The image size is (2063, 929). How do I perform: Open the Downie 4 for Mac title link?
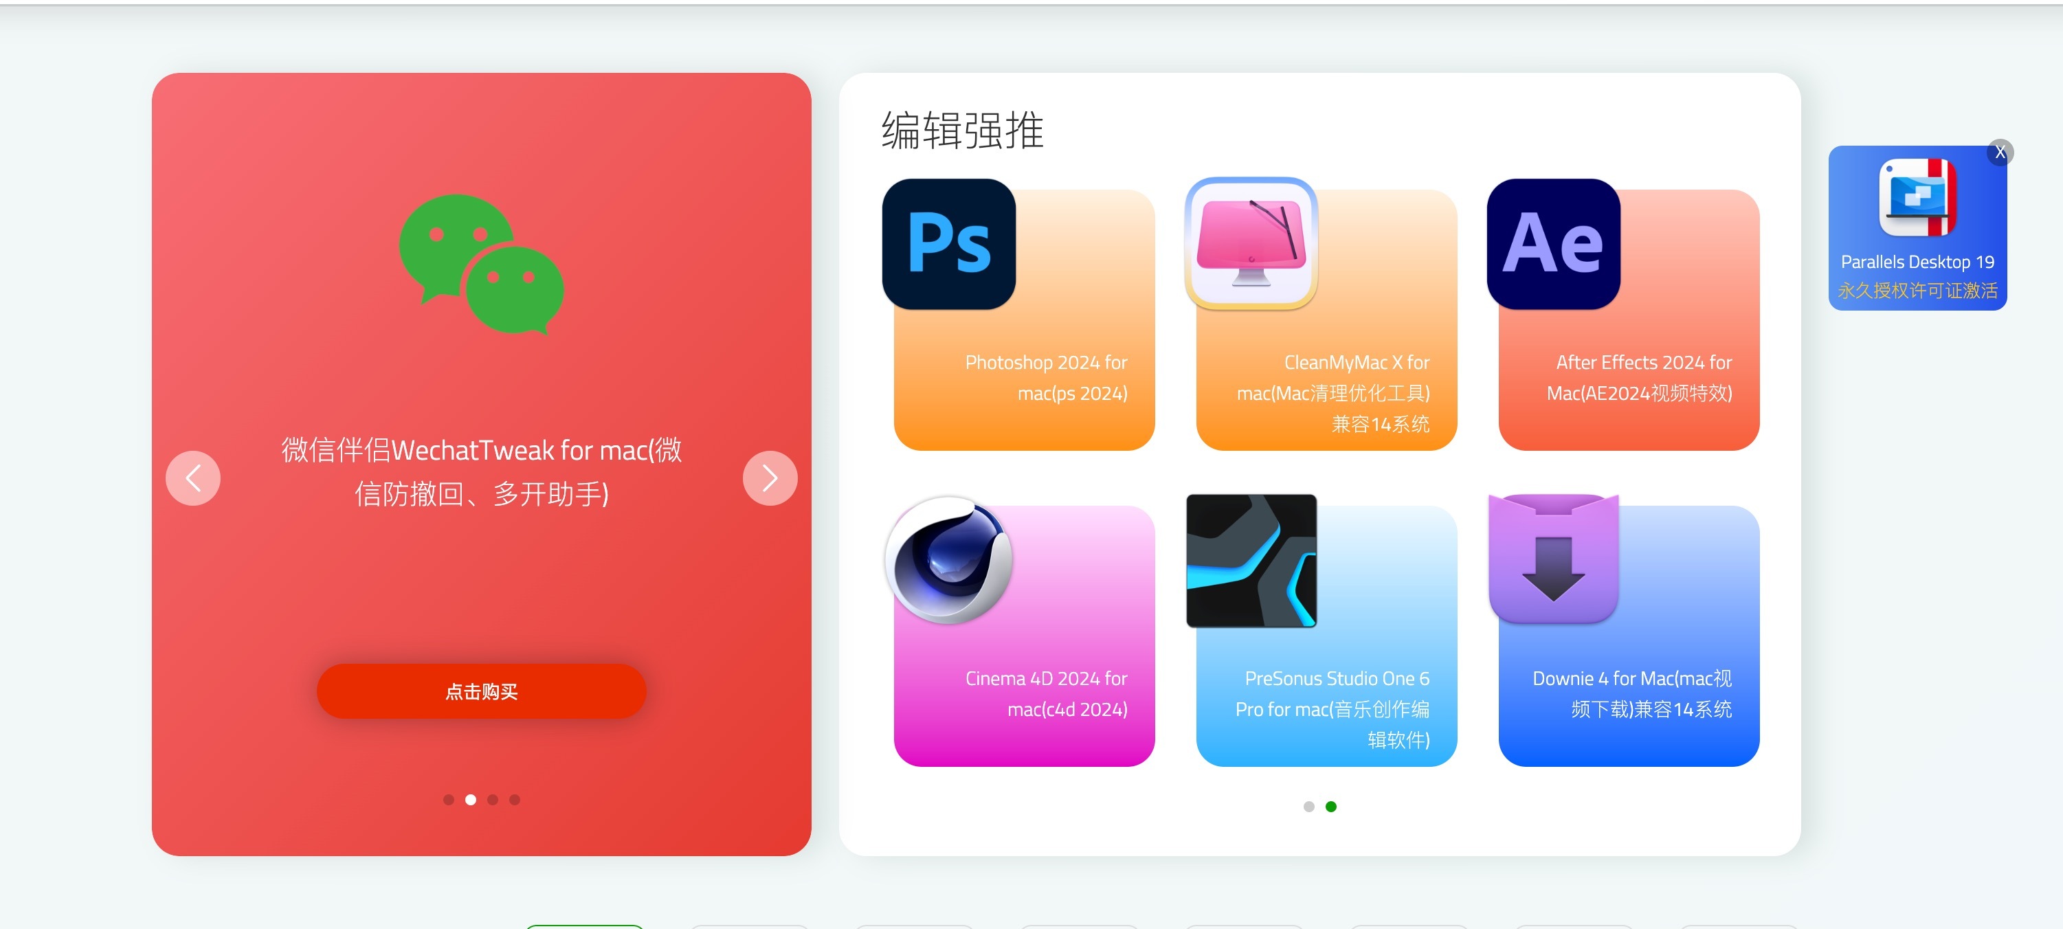click(1632, 693)
